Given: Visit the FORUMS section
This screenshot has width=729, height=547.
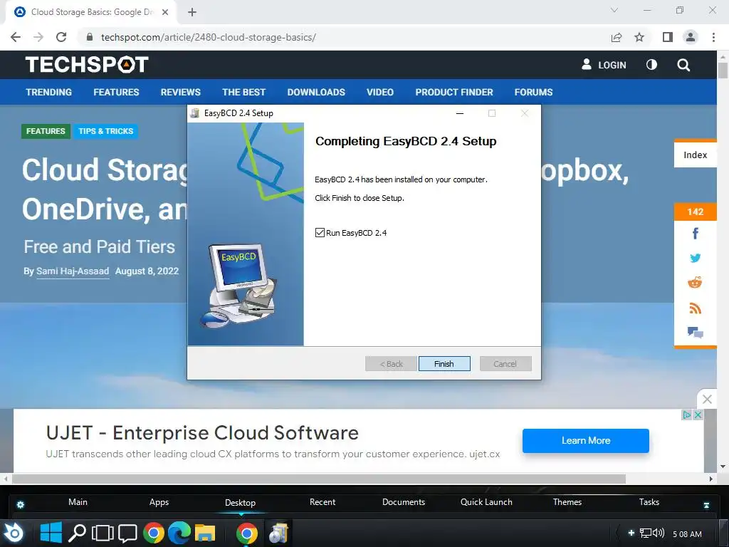Looking at the screenshot, I should [x=533, y=92].
